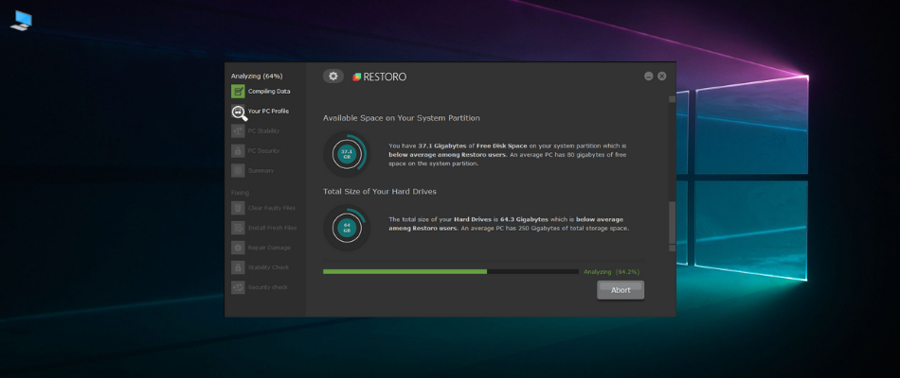Open the settings gear button

333,77
